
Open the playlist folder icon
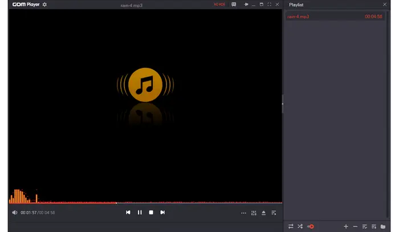tap(383, 226)
